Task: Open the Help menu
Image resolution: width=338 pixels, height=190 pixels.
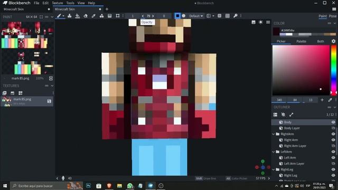Action: (91, 3)
